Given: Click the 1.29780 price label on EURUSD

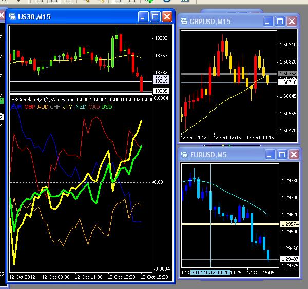Looking at the screenshot, I should pos(290,180).
